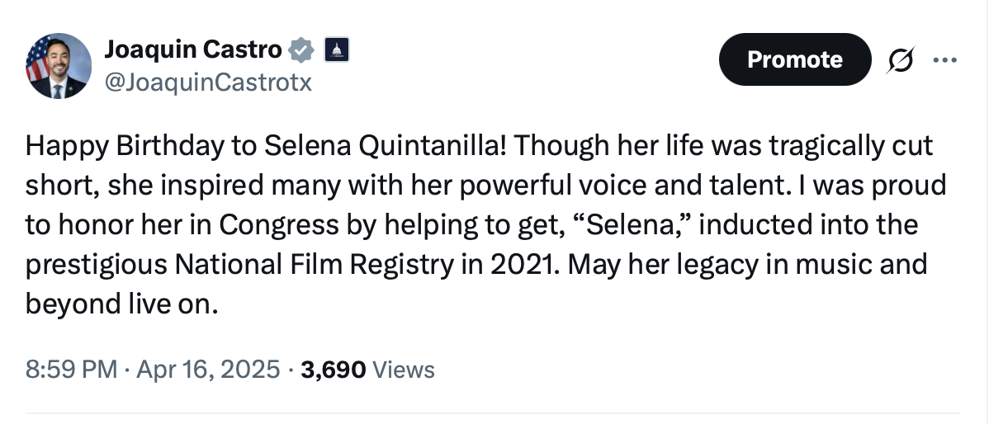Open the Grok explain-post icon
The width and height of the screenshot is (989, 424).
[x=901, y=59]
